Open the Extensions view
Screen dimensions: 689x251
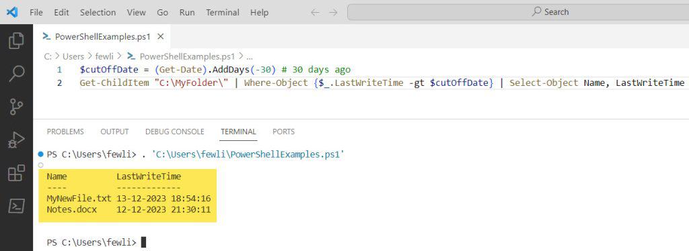click(16, 173)
